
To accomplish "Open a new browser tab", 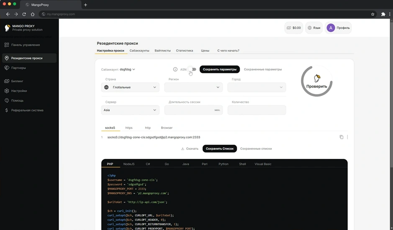I will pos(85,5).
